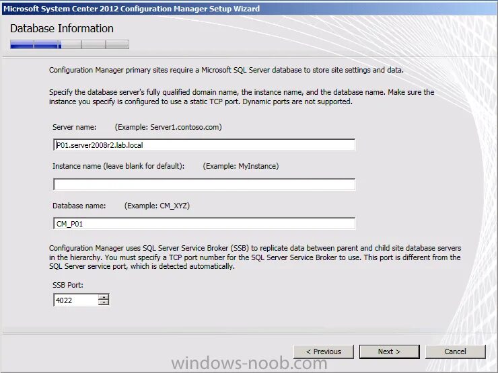The height and width of the screenshot is (373, 498).
Task: Go back with the Previous button
Action: pos(323,351)
